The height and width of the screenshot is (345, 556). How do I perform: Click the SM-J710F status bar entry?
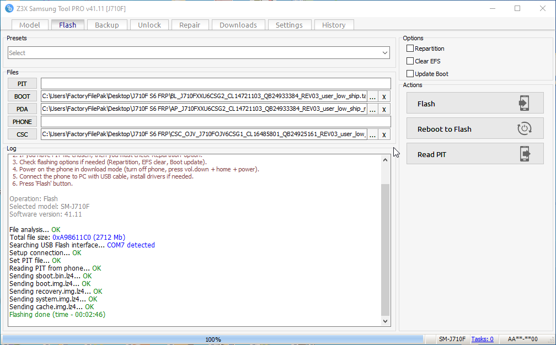pos(452,339)
